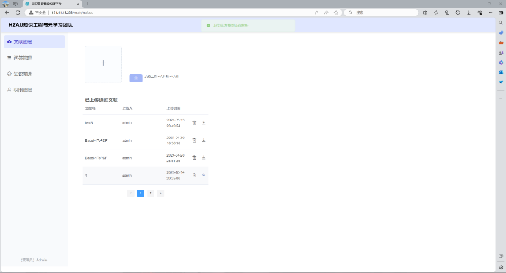
Task: Open 权限管理 in the sidebar
Action: click(23, 90)
